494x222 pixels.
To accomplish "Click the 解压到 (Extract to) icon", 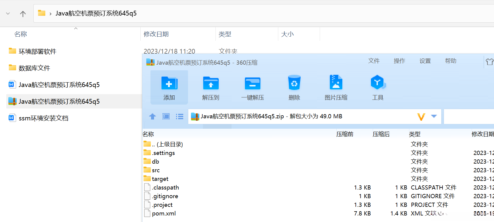I will pos(211,83).
